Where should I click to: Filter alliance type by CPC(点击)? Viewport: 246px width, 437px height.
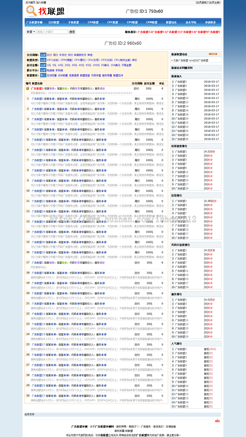pos(53,60)
